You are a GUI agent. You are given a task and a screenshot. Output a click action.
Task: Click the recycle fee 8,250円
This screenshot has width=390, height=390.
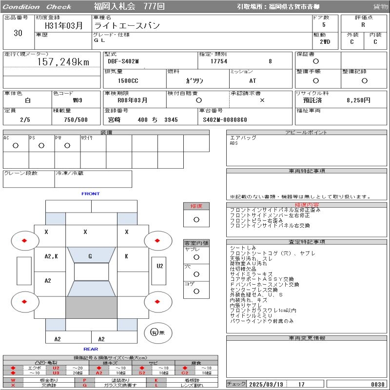(358, 100)
